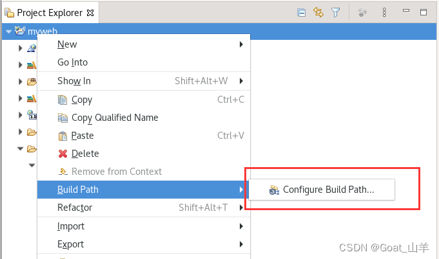
Task: Click the Configure Build Path gear icon
Action: click(274, 190)
